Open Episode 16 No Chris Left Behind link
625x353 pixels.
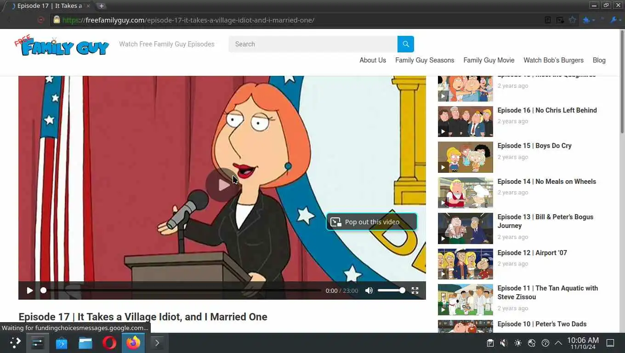pyautogui.click(x=547, y=110)
